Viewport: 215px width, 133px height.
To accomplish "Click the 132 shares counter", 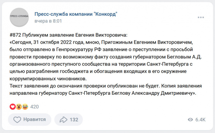I will [74, 120].
